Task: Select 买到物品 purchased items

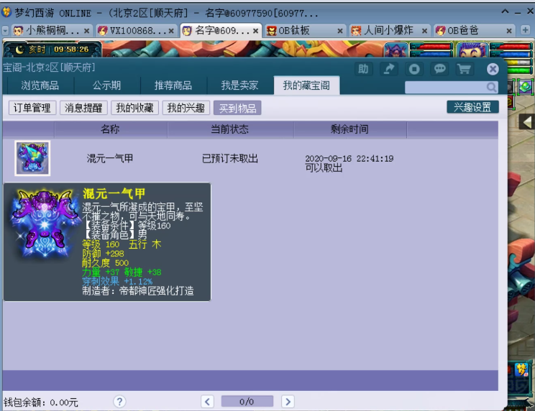Action: (237, 108)
